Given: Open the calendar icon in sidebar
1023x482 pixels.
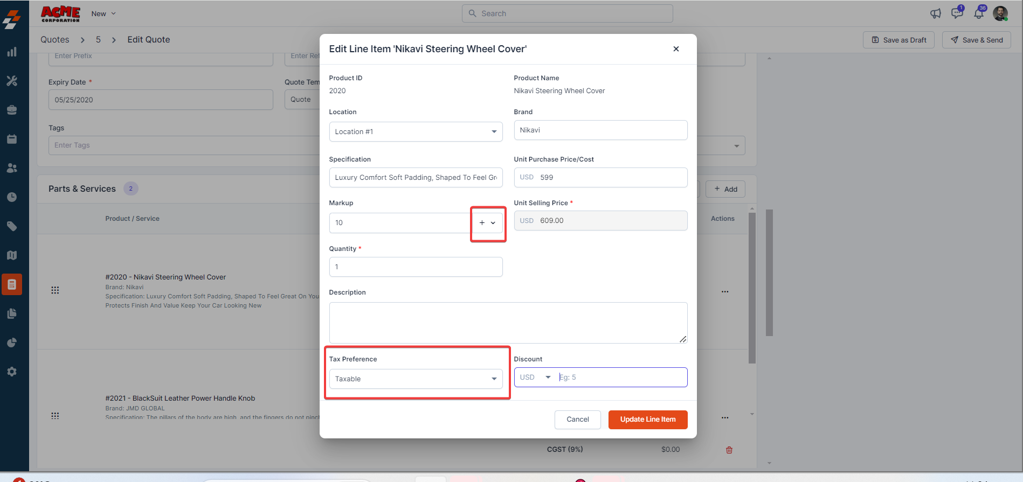Looking at the screenshot, I should [12, 139].
